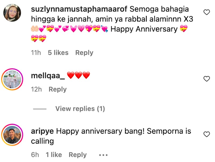Viewport: 215px width, 162px height.
Task: Open suzlynnamustaphamaarof's profile picture
Action: [x=12, y=13]
